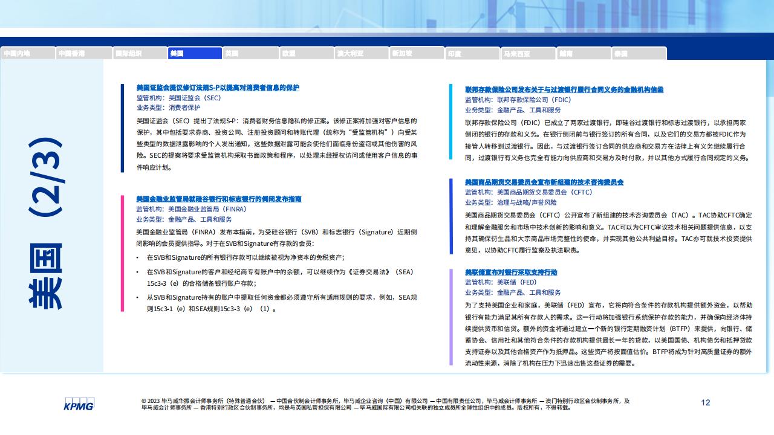Open the 国际组织 tab
The image size is (774, 435).
(140, 53)
